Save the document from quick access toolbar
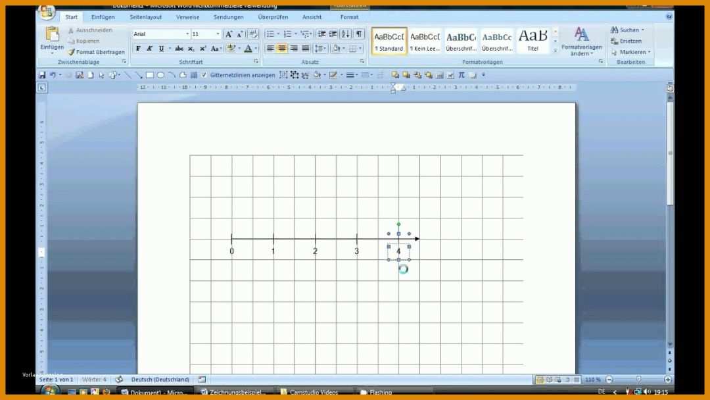Image resolution: width=710 pixels, height=400 pixels. point(42,75)
